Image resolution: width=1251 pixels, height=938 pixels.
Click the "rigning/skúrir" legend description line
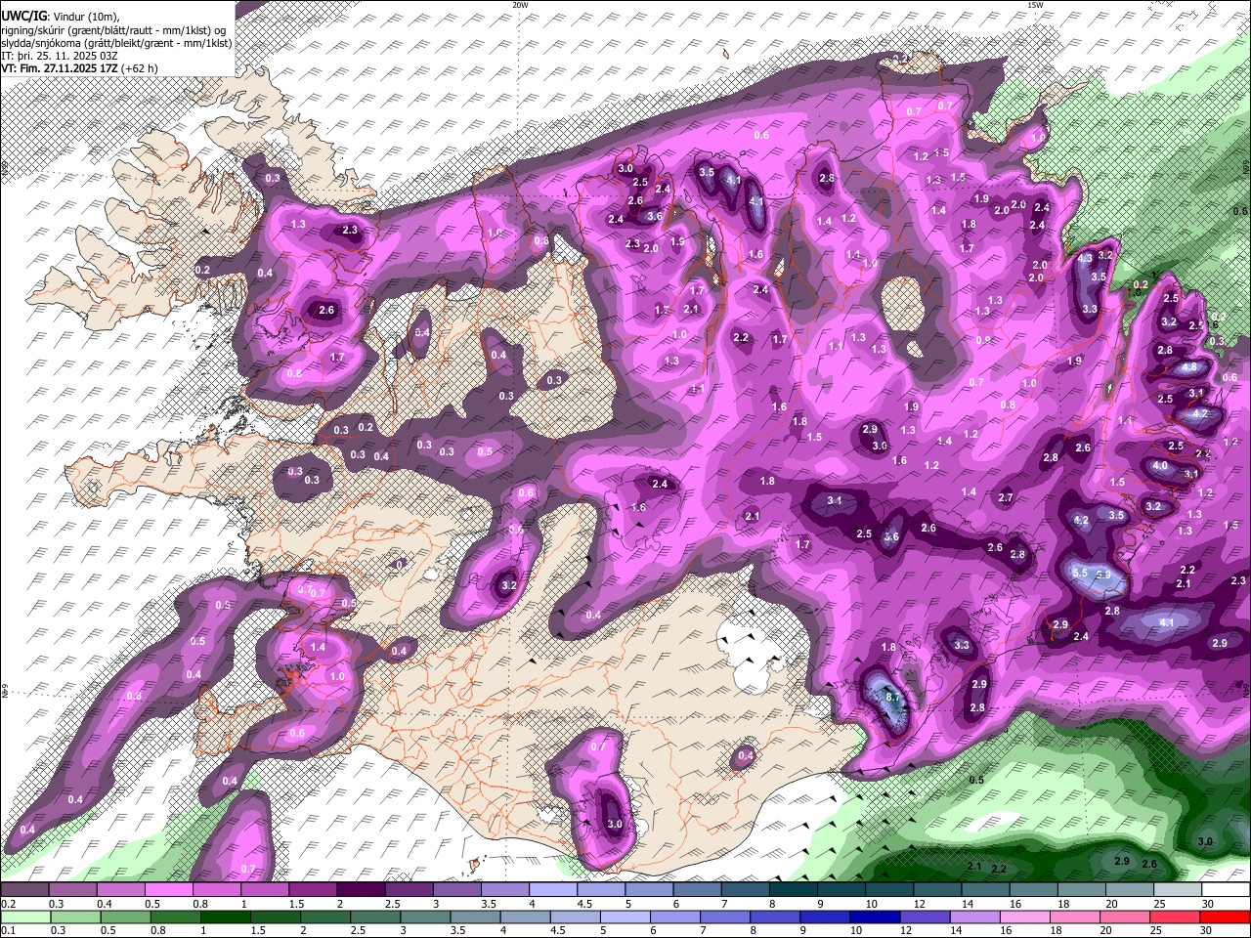113,29
